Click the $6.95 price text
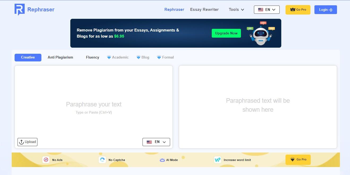 (x=119, y=36)
